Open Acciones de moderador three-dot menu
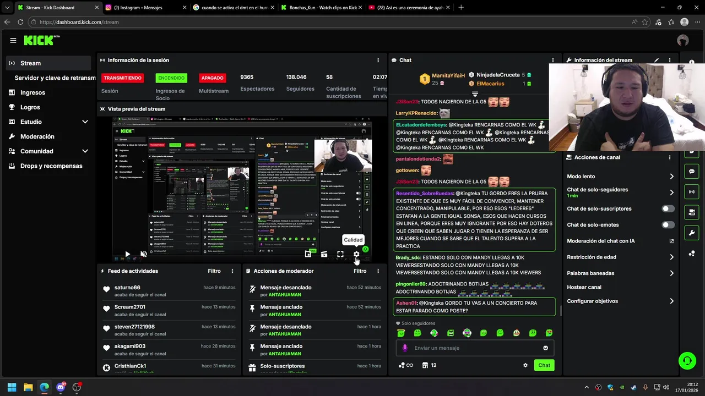The image size is (705, 396). pyautogui.click(x=378, y=271)
